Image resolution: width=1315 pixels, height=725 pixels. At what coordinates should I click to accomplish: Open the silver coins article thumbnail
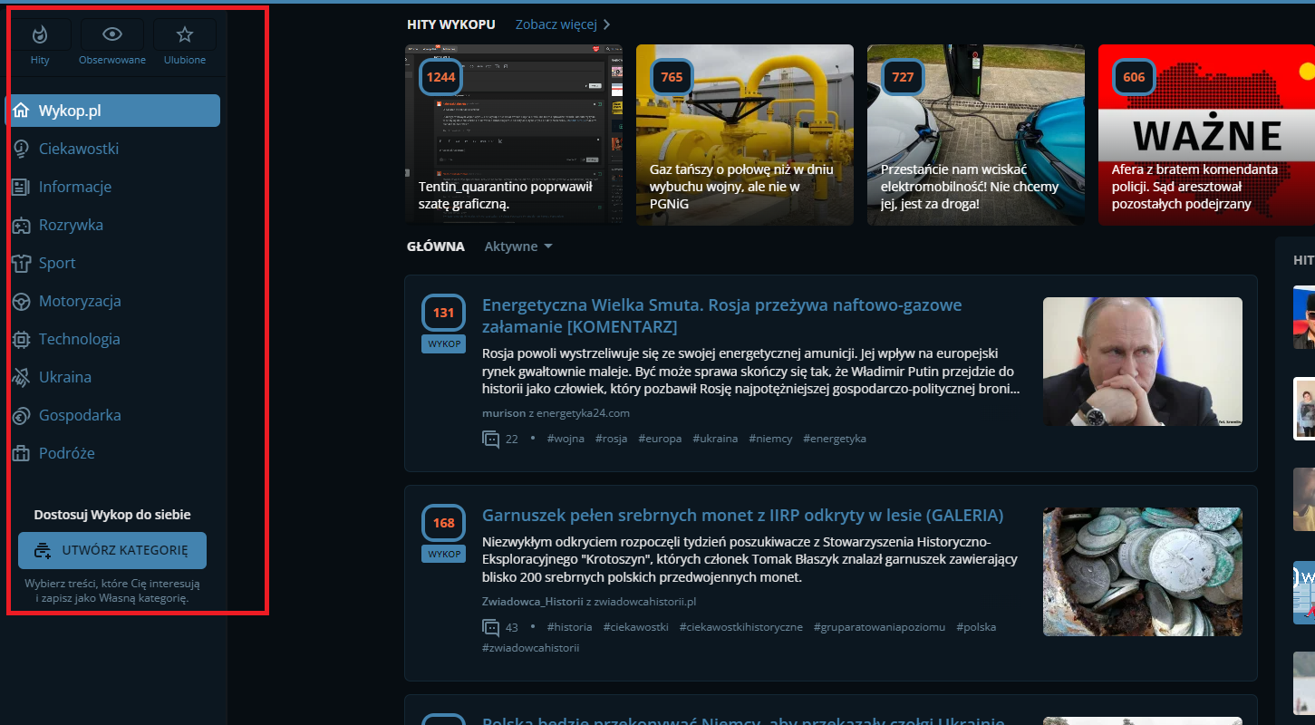pyautogui.click(x=1142, y=571)
